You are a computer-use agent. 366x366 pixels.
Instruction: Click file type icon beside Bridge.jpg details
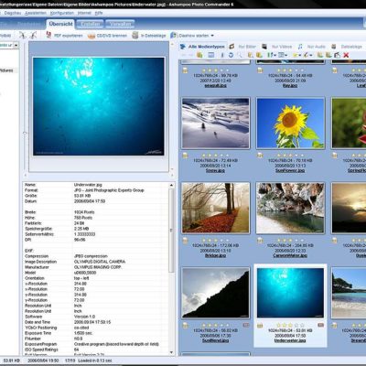point(185,241)
